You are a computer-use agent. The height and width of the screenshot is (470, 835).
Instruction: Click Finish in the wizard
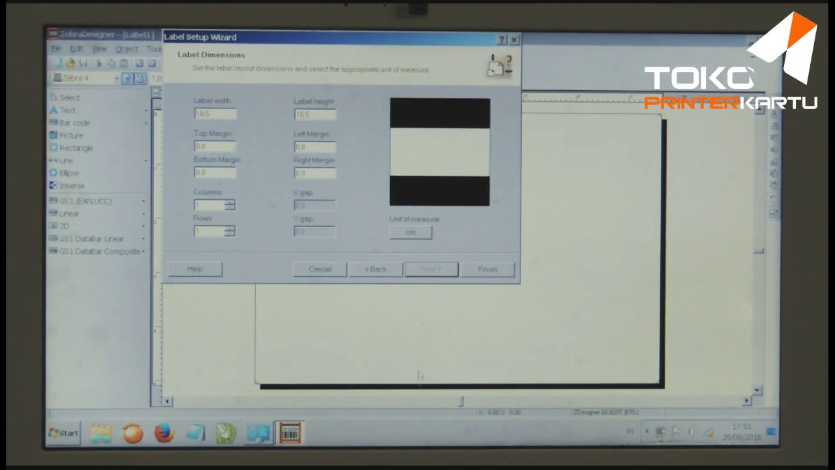487,269
